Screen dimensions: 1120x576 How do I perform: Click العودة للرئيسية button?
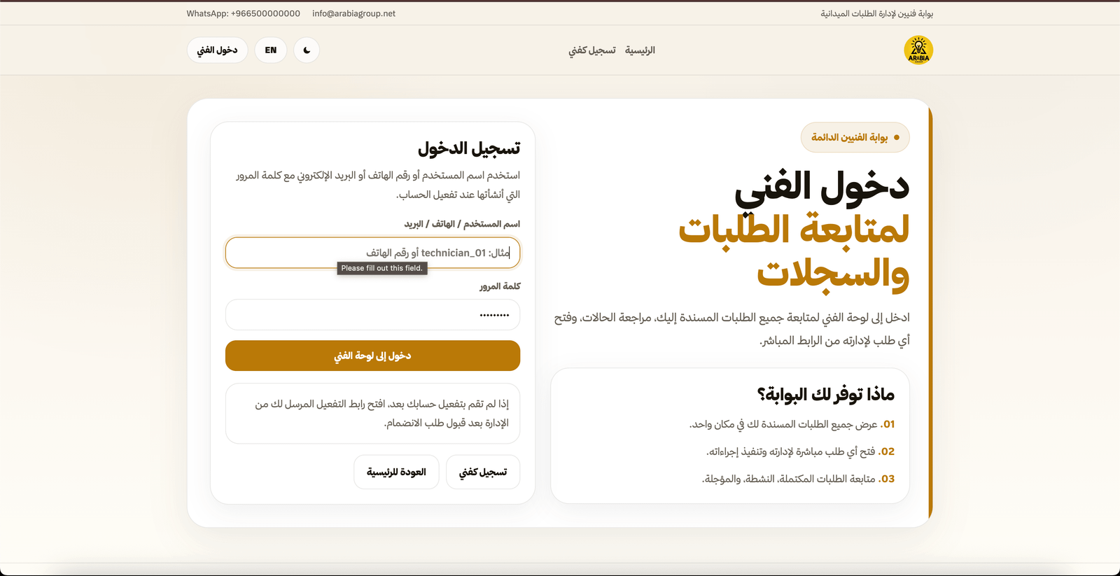(x=396, y=472)
